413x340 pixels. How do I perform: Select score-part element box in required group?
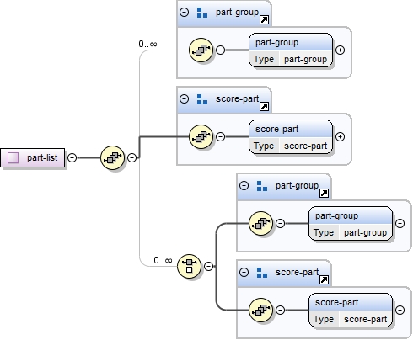click(291, 137)
